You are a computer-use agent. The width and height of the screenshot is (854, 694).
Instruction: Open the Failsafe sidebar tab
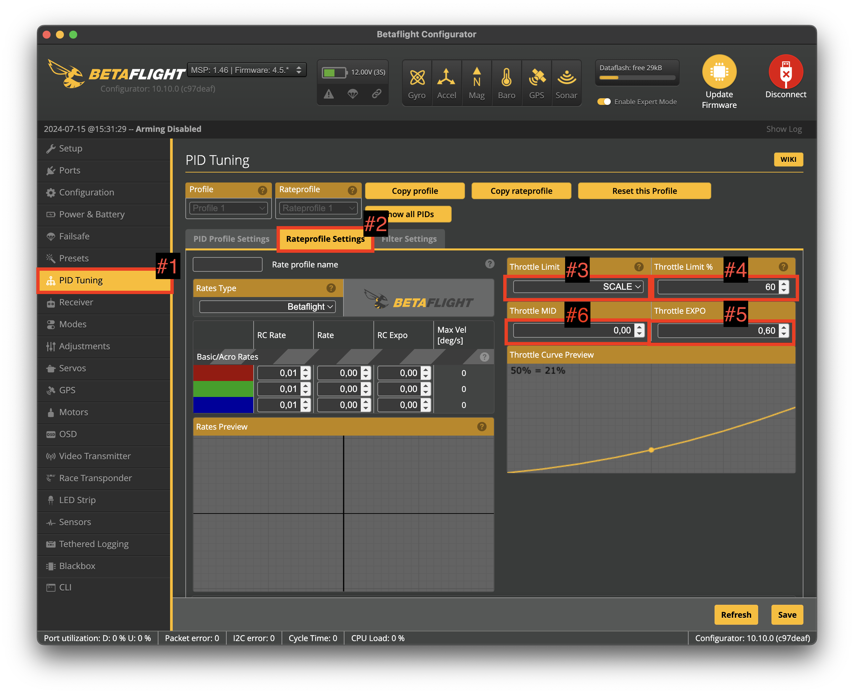(104, 236)
